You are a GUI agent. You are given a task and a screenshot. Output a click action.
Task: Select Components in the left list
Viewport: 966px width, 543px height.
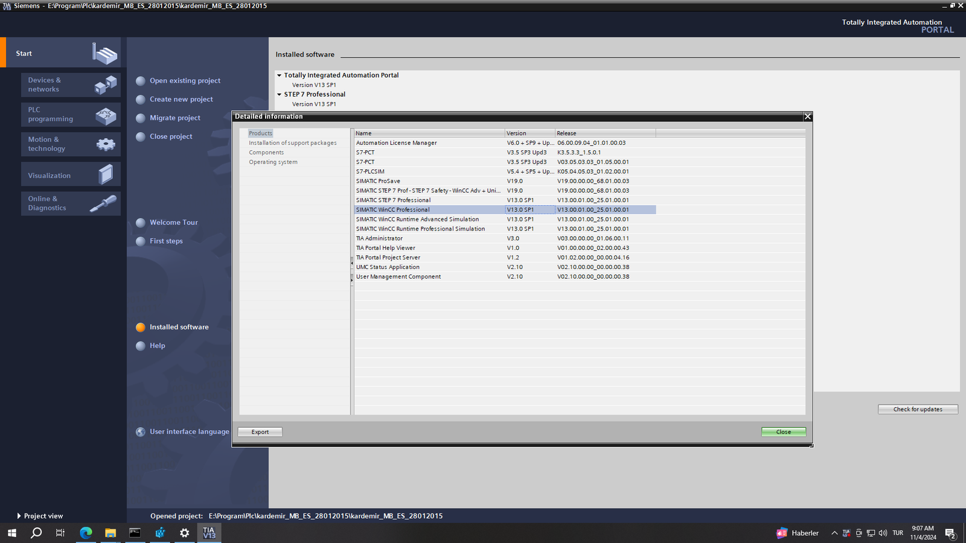[266, 153]
